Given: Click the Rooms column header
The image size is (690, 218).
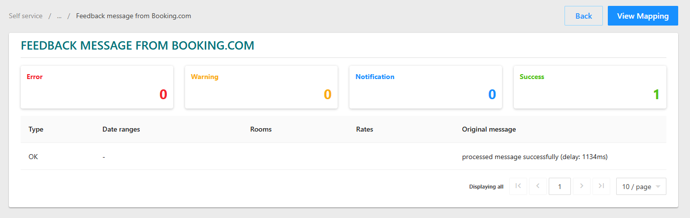Looking at the screenshot, I should click(x=261, y=129).
